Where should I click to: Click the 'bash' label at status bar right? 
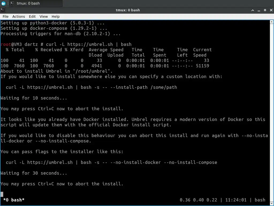260,200
